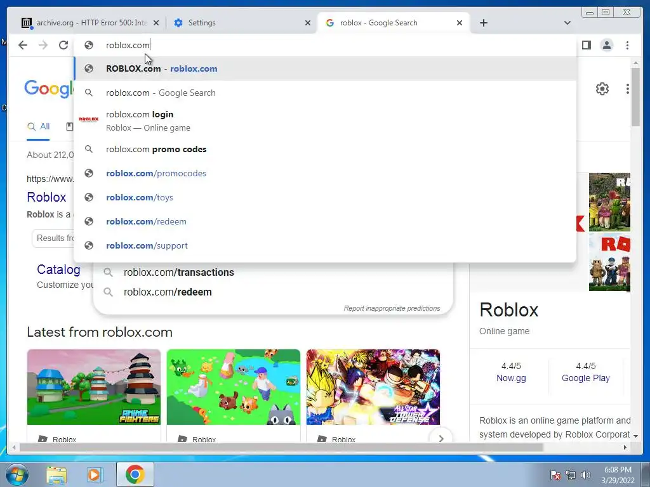Viewport: 650px width, 487px height.
Task: Click the magnifier icon beside promo codes suggestion
Action: coord(89,149)
